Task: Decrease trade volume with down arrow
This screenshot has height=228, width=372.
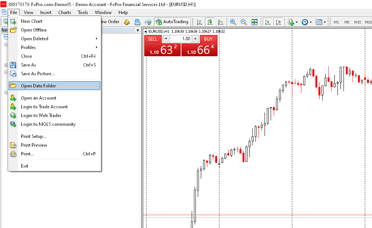Action: [166, 39]
